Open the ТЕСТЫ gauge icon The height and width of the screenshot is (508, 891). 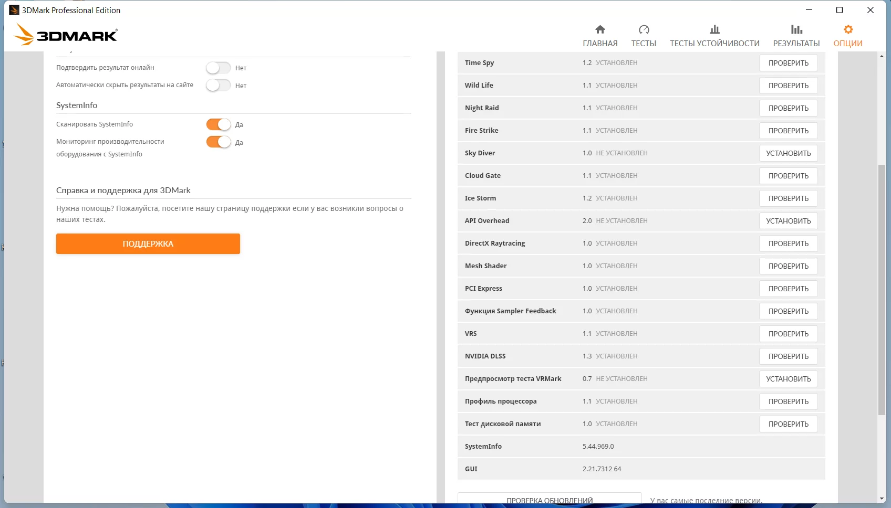(644, 29)
